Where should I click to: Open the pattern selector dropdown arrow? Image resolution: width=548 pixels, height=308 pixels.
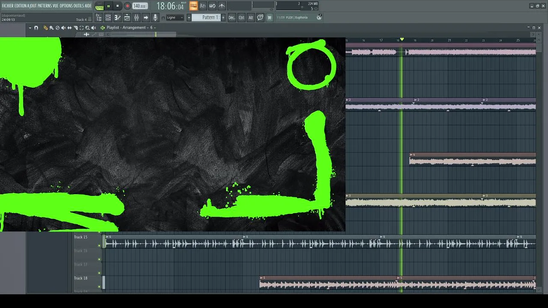click(189, 18)
